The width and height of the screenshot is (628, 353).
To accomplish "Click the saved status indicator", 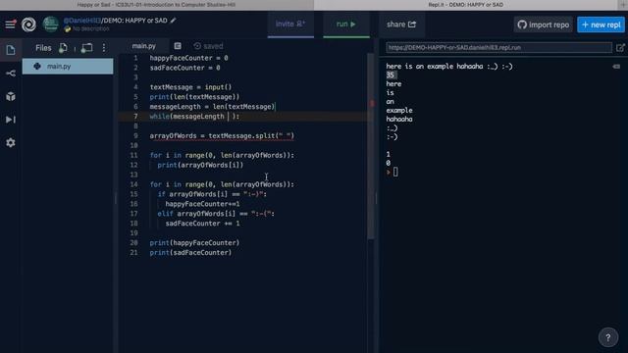I will point(208,46).
